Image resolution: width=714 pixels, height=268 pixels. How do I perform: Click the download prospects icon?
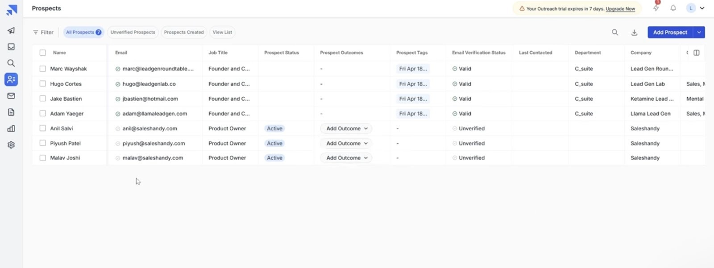click(x=634, y=32)
